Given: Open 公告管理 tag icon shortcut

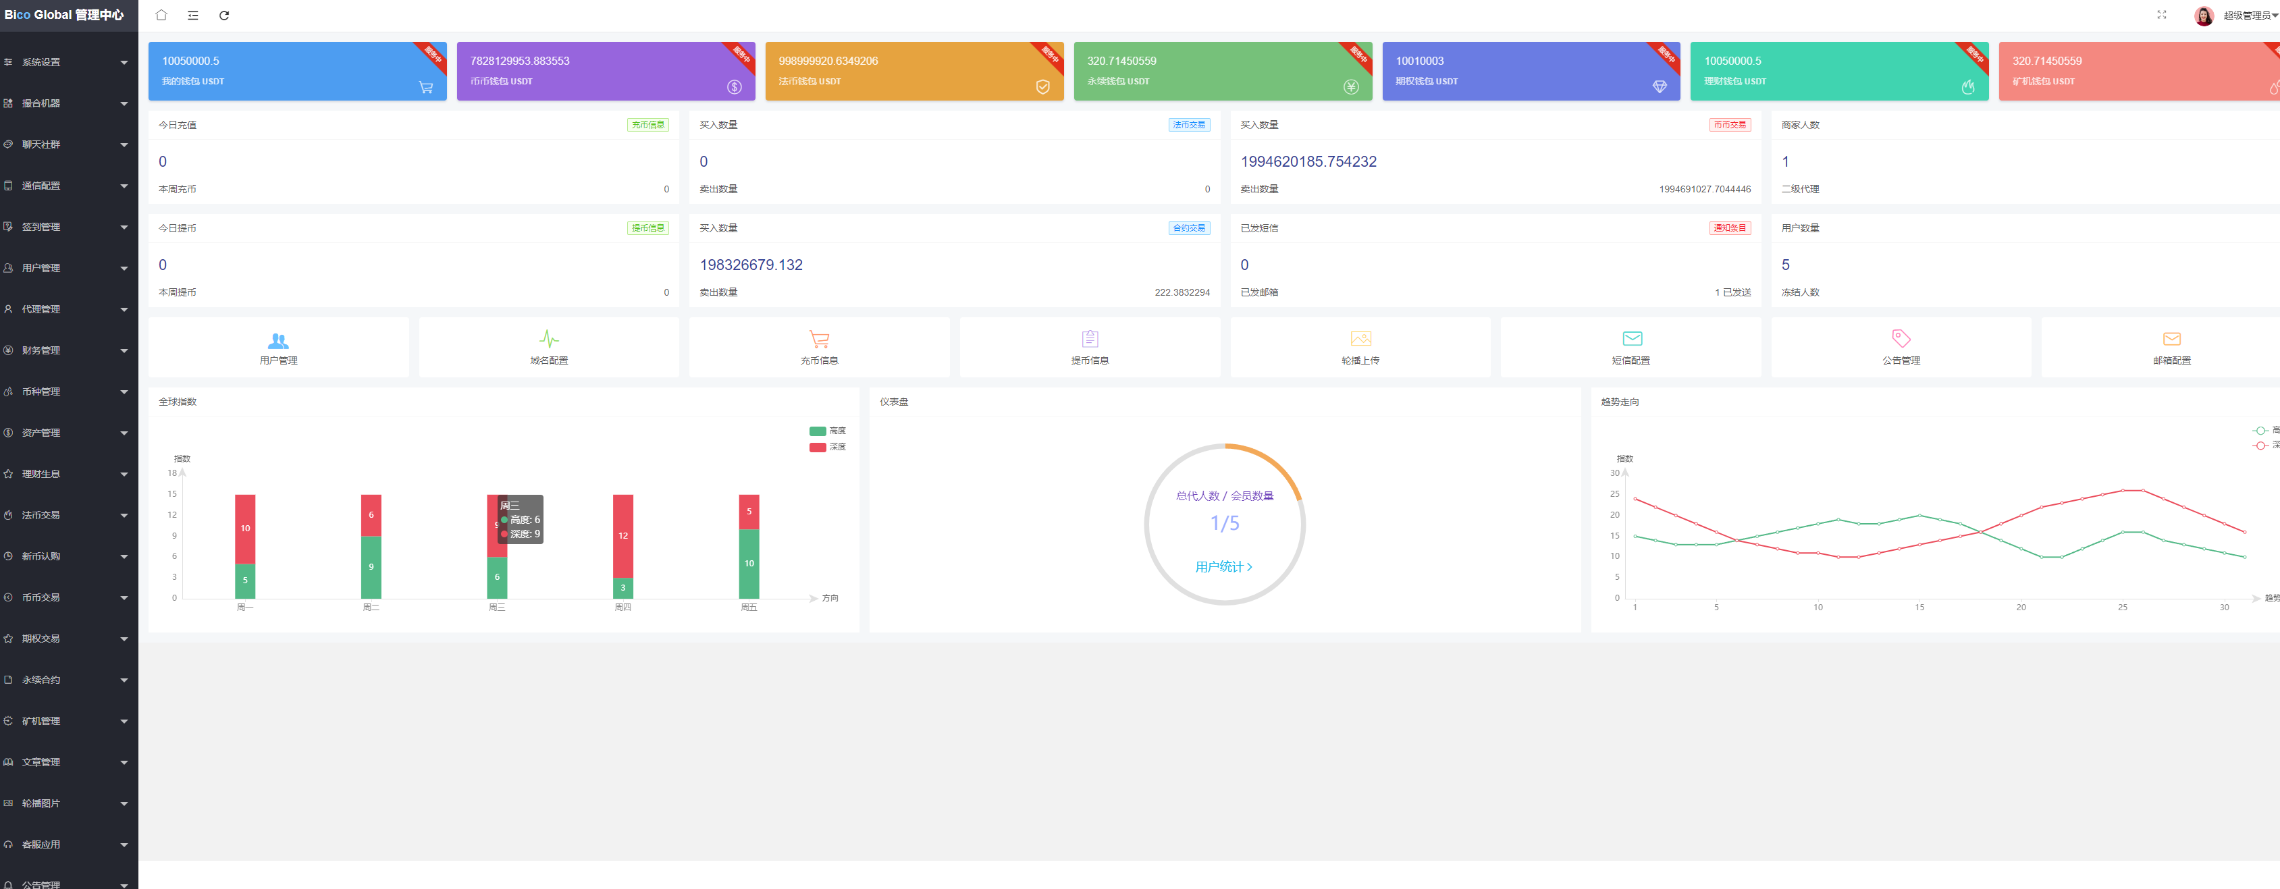Looking at the screenshot, I should (x=1901, y=347).
